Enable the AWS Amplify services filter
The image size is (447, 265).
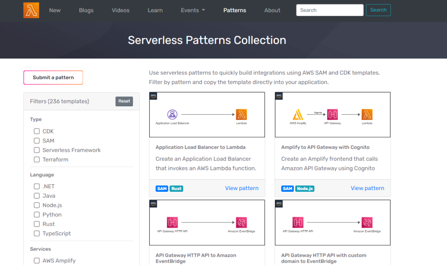(x=37, y=260)
